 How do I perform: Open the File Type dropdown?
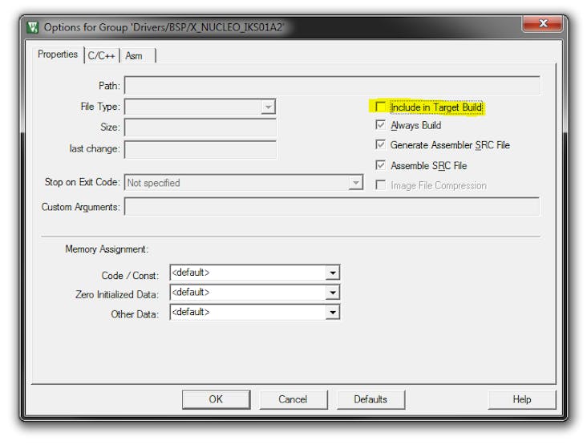[x=268, y=107]
